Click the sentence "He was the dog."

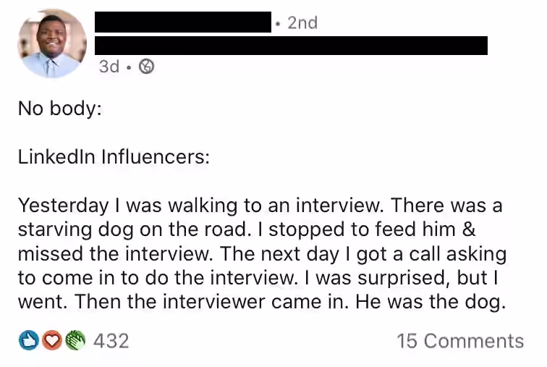point(431,302)
